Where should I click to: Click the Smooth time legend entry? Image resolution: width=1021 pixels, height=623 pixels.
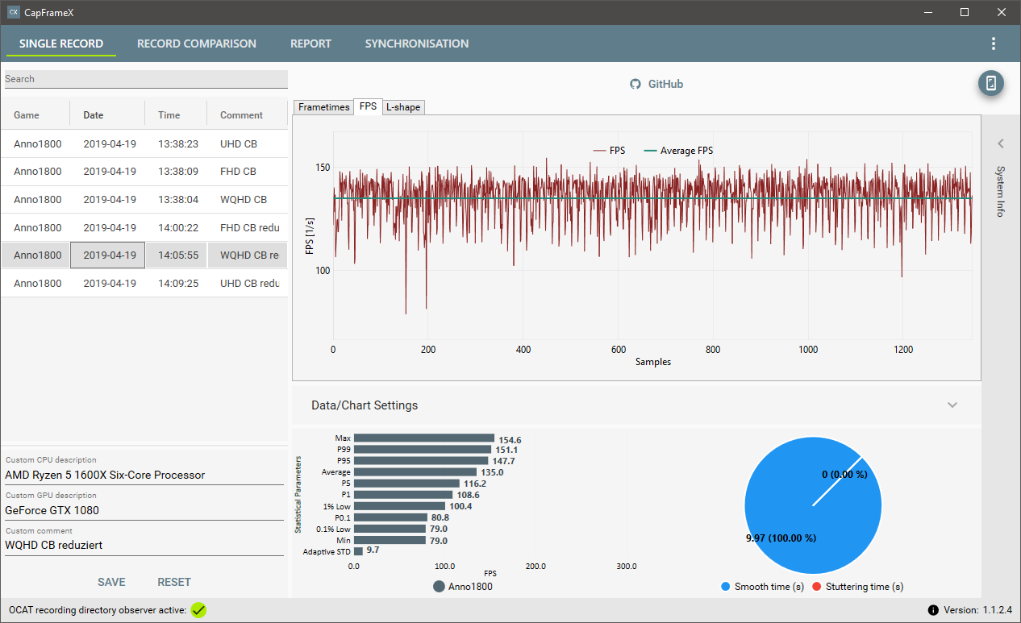(762, 587)
